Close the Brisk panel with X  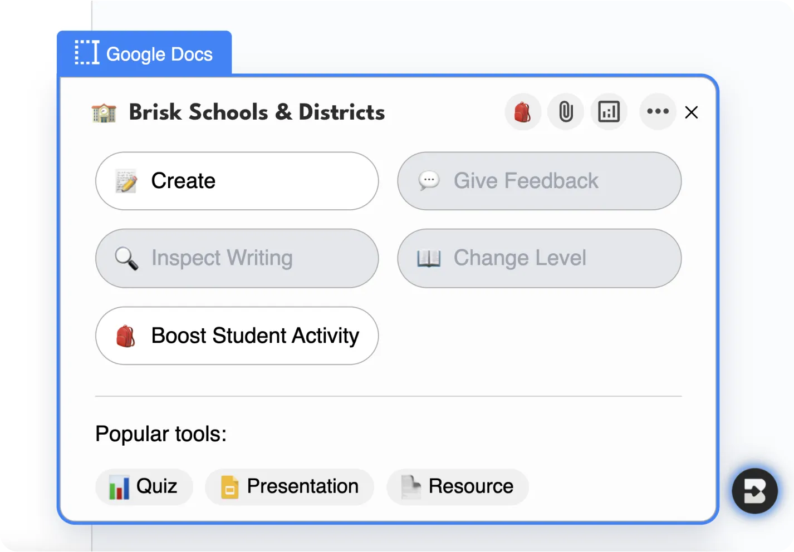pos(692,112)
